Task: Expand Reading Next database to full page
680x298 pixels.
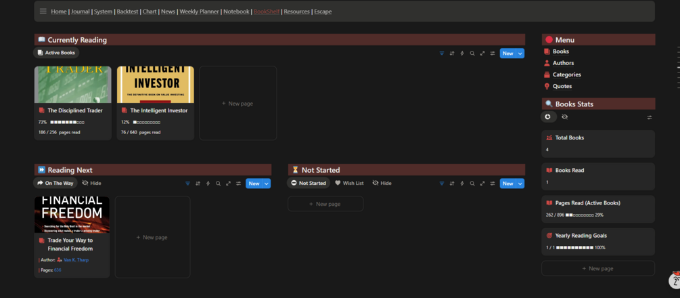Action: [228, 184]
